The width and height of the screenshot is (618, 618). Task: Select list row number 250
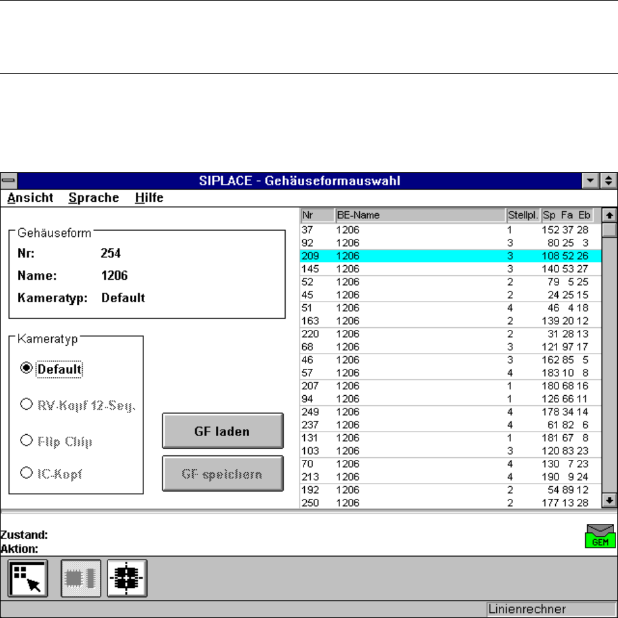[450, 503]
